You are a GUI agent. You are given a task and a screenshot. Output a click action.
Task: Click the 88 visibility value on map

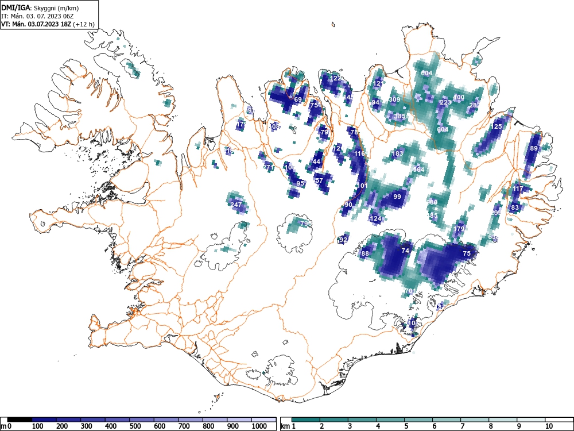365,253
